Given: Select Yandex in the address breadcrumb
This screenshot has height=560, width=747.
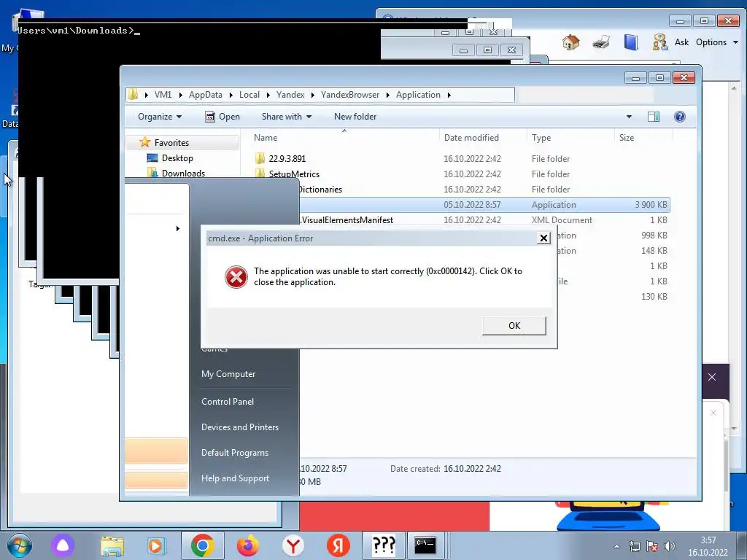Looking at the screenshot, I should (290, 95).
